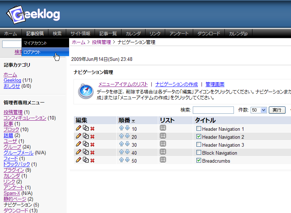Select ログアウト from the dropdown menu
The image size is (291, 213).
click(x=32, y=52)
